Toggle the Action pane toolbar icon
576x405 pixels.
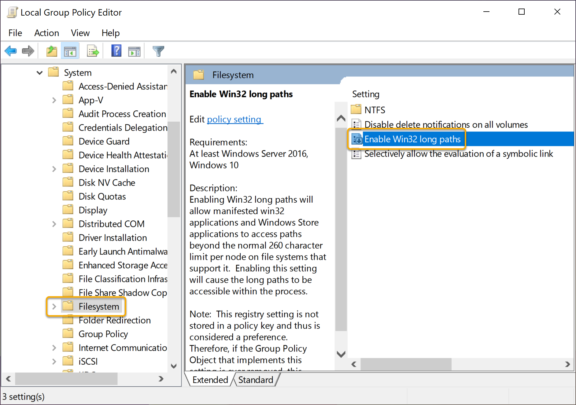[134, 51]
